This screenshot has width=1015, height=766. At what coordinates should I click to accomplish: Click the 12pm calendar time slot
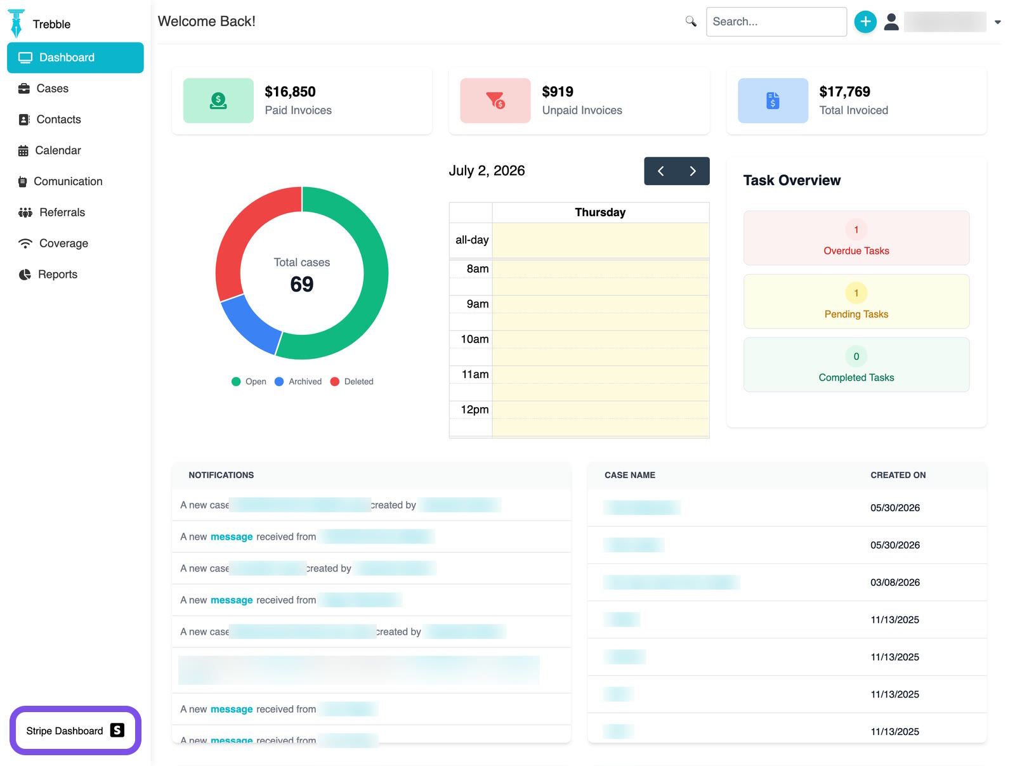coord(600,419)
